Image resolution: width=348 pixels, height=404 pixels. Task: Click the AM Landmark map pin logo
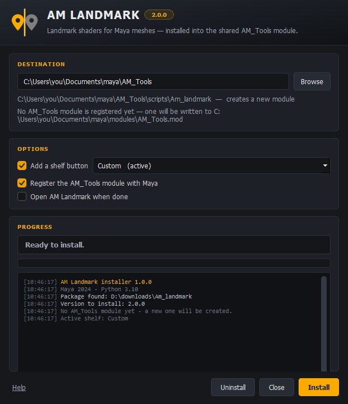pos(25,22)
